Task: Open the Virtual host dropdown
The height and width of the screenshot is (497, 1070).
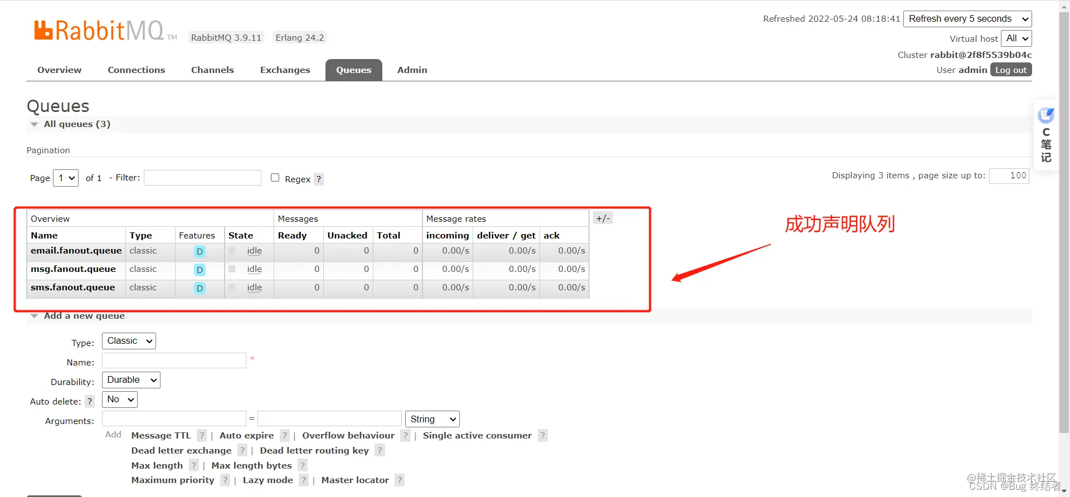Action: 1016,38
